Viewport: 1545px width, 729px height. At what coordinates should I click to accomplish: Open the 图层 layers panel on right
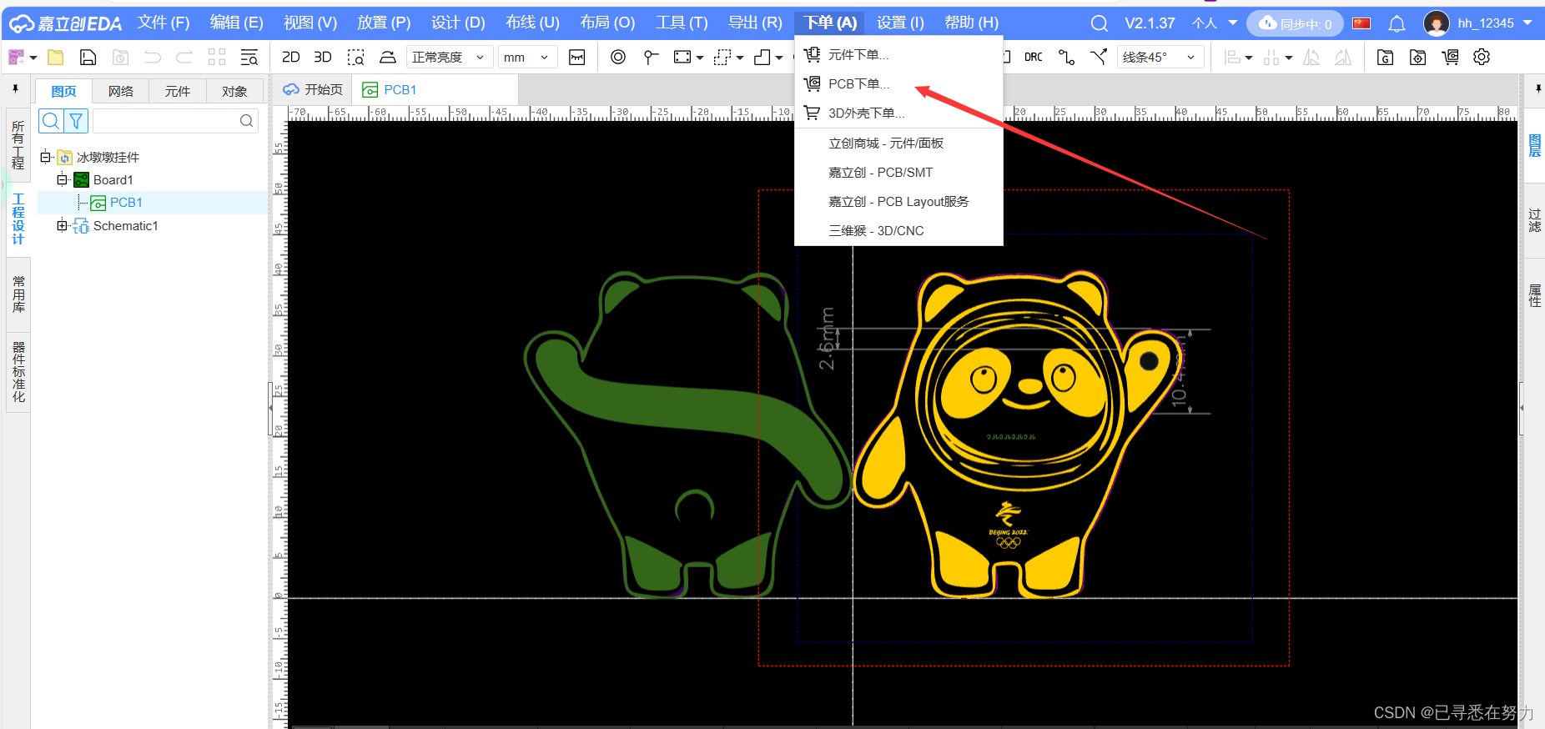[x=1534, y=145]
